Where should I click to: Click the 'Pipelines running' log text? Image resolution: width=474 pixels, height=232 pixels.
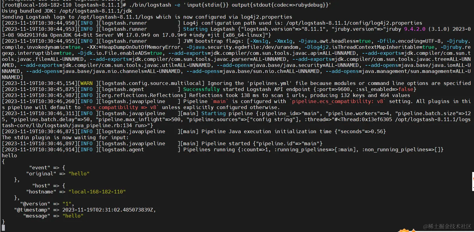[x=209, y=149]
